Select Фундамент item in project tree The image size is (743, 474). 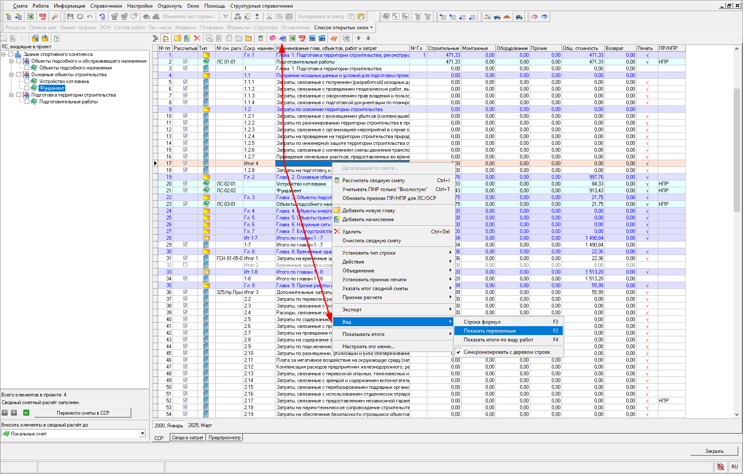[x=52, y=88]
